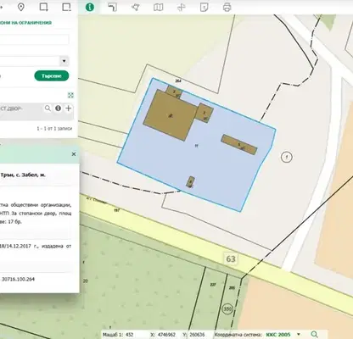Click the large brown building in parcel
The image size is (353, 339).
[171, 115]
